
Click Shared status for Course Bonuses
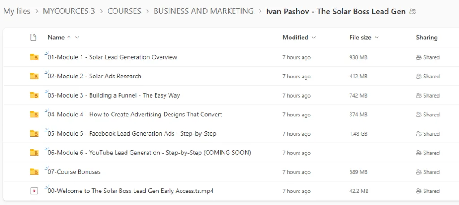click(x=428, y=172)
